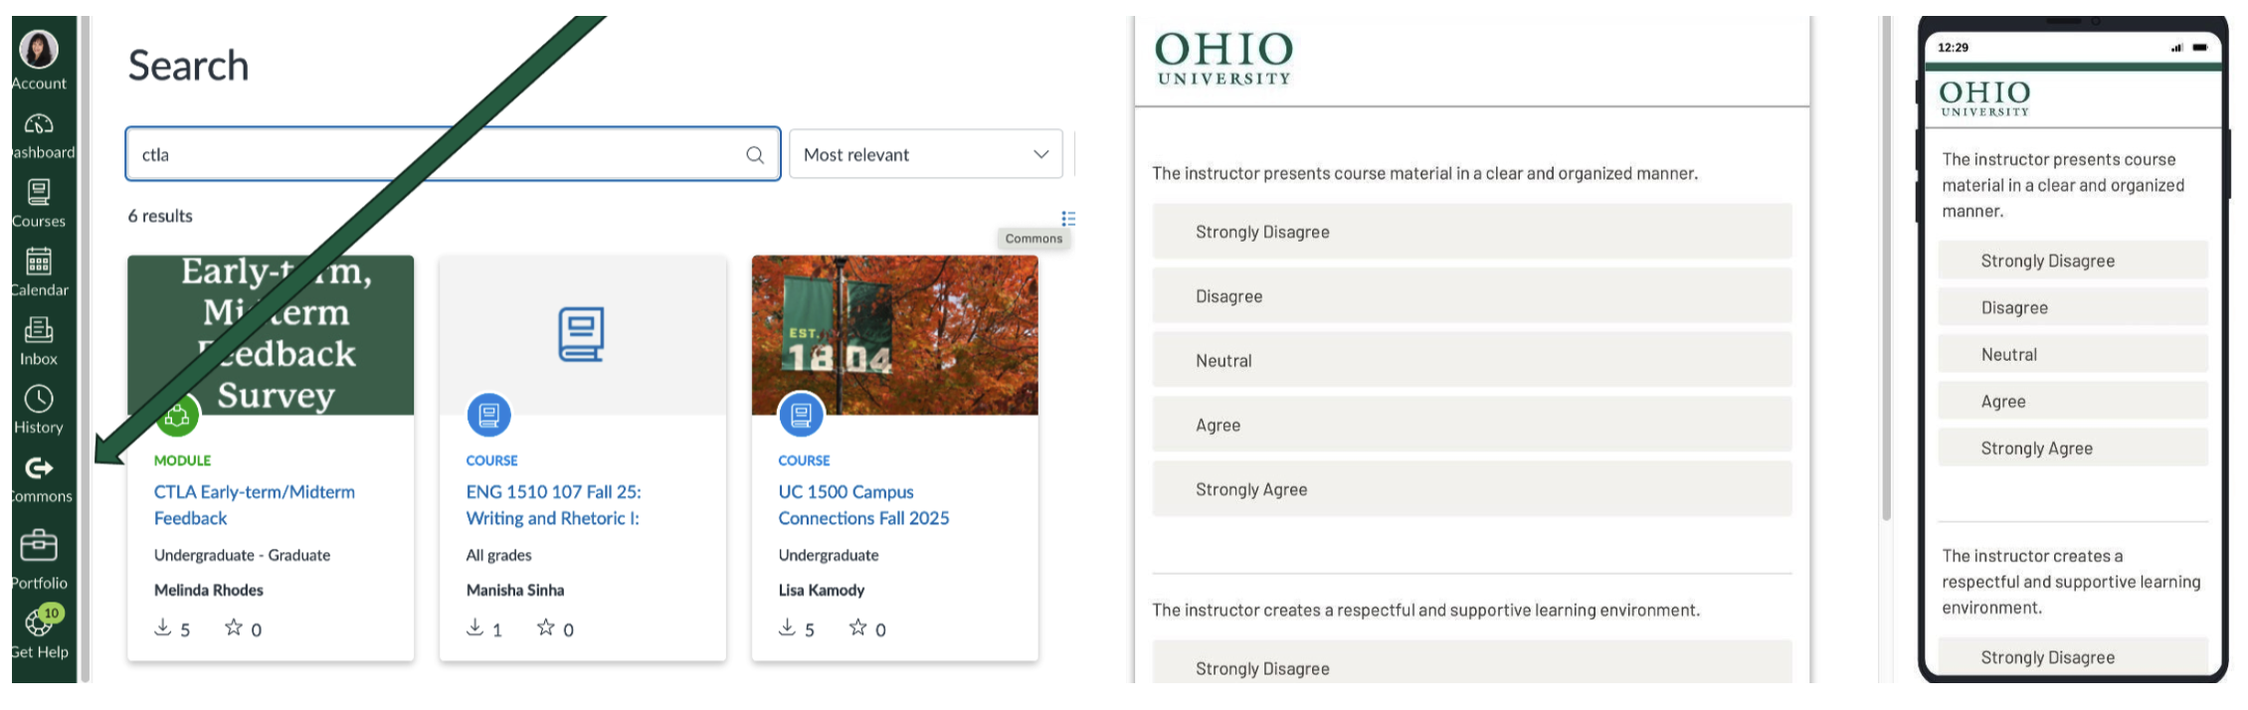Select Strongly Disagree for supportive environment, desktop

(x=1472, y=664)
